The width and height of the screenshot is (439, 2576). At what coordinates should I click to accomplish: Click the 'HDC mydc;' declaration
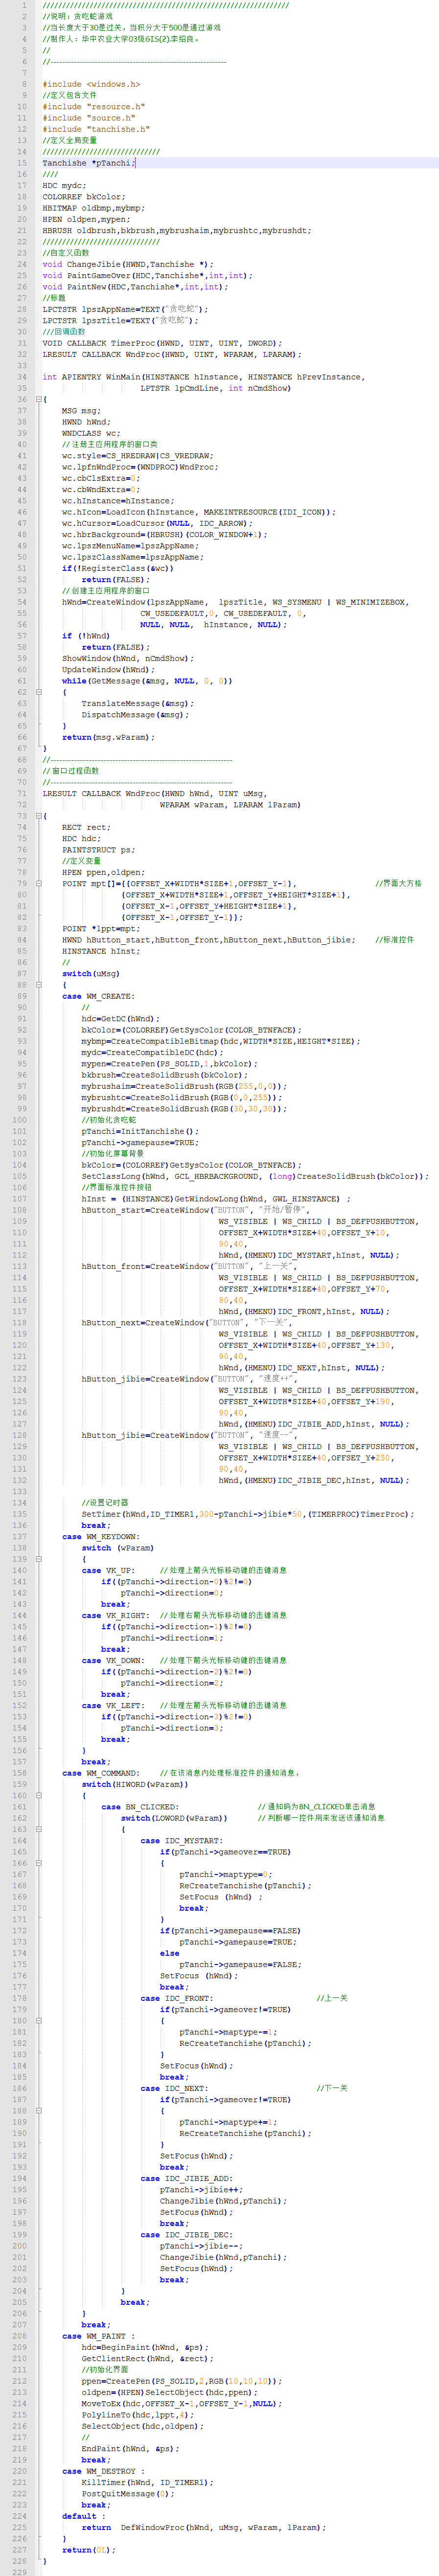64,185
